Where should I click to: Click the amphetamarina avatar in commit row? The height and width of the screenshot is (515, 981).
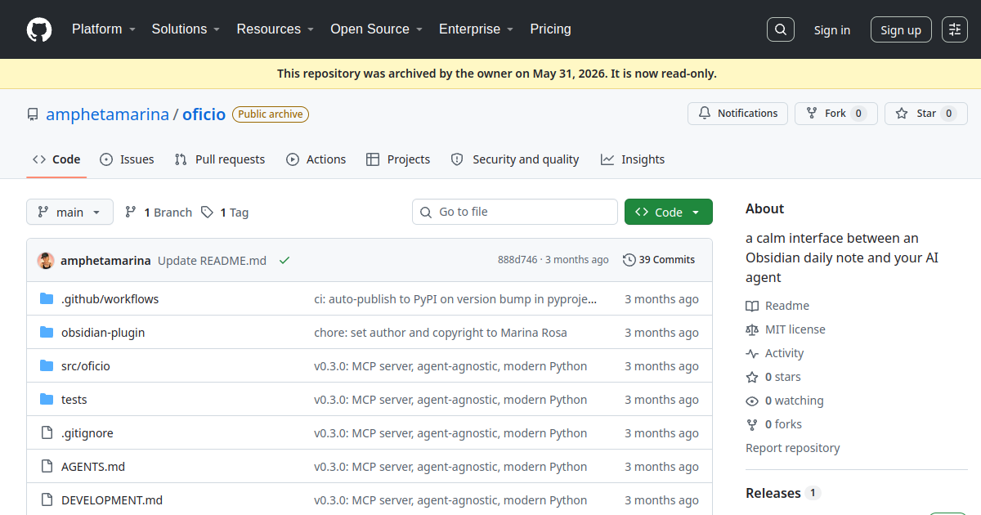click(x=46, y=261)
